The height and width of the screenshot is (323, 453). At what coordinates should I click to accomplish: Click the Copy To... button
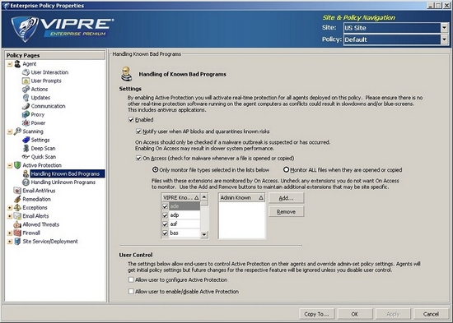[316, 314]
